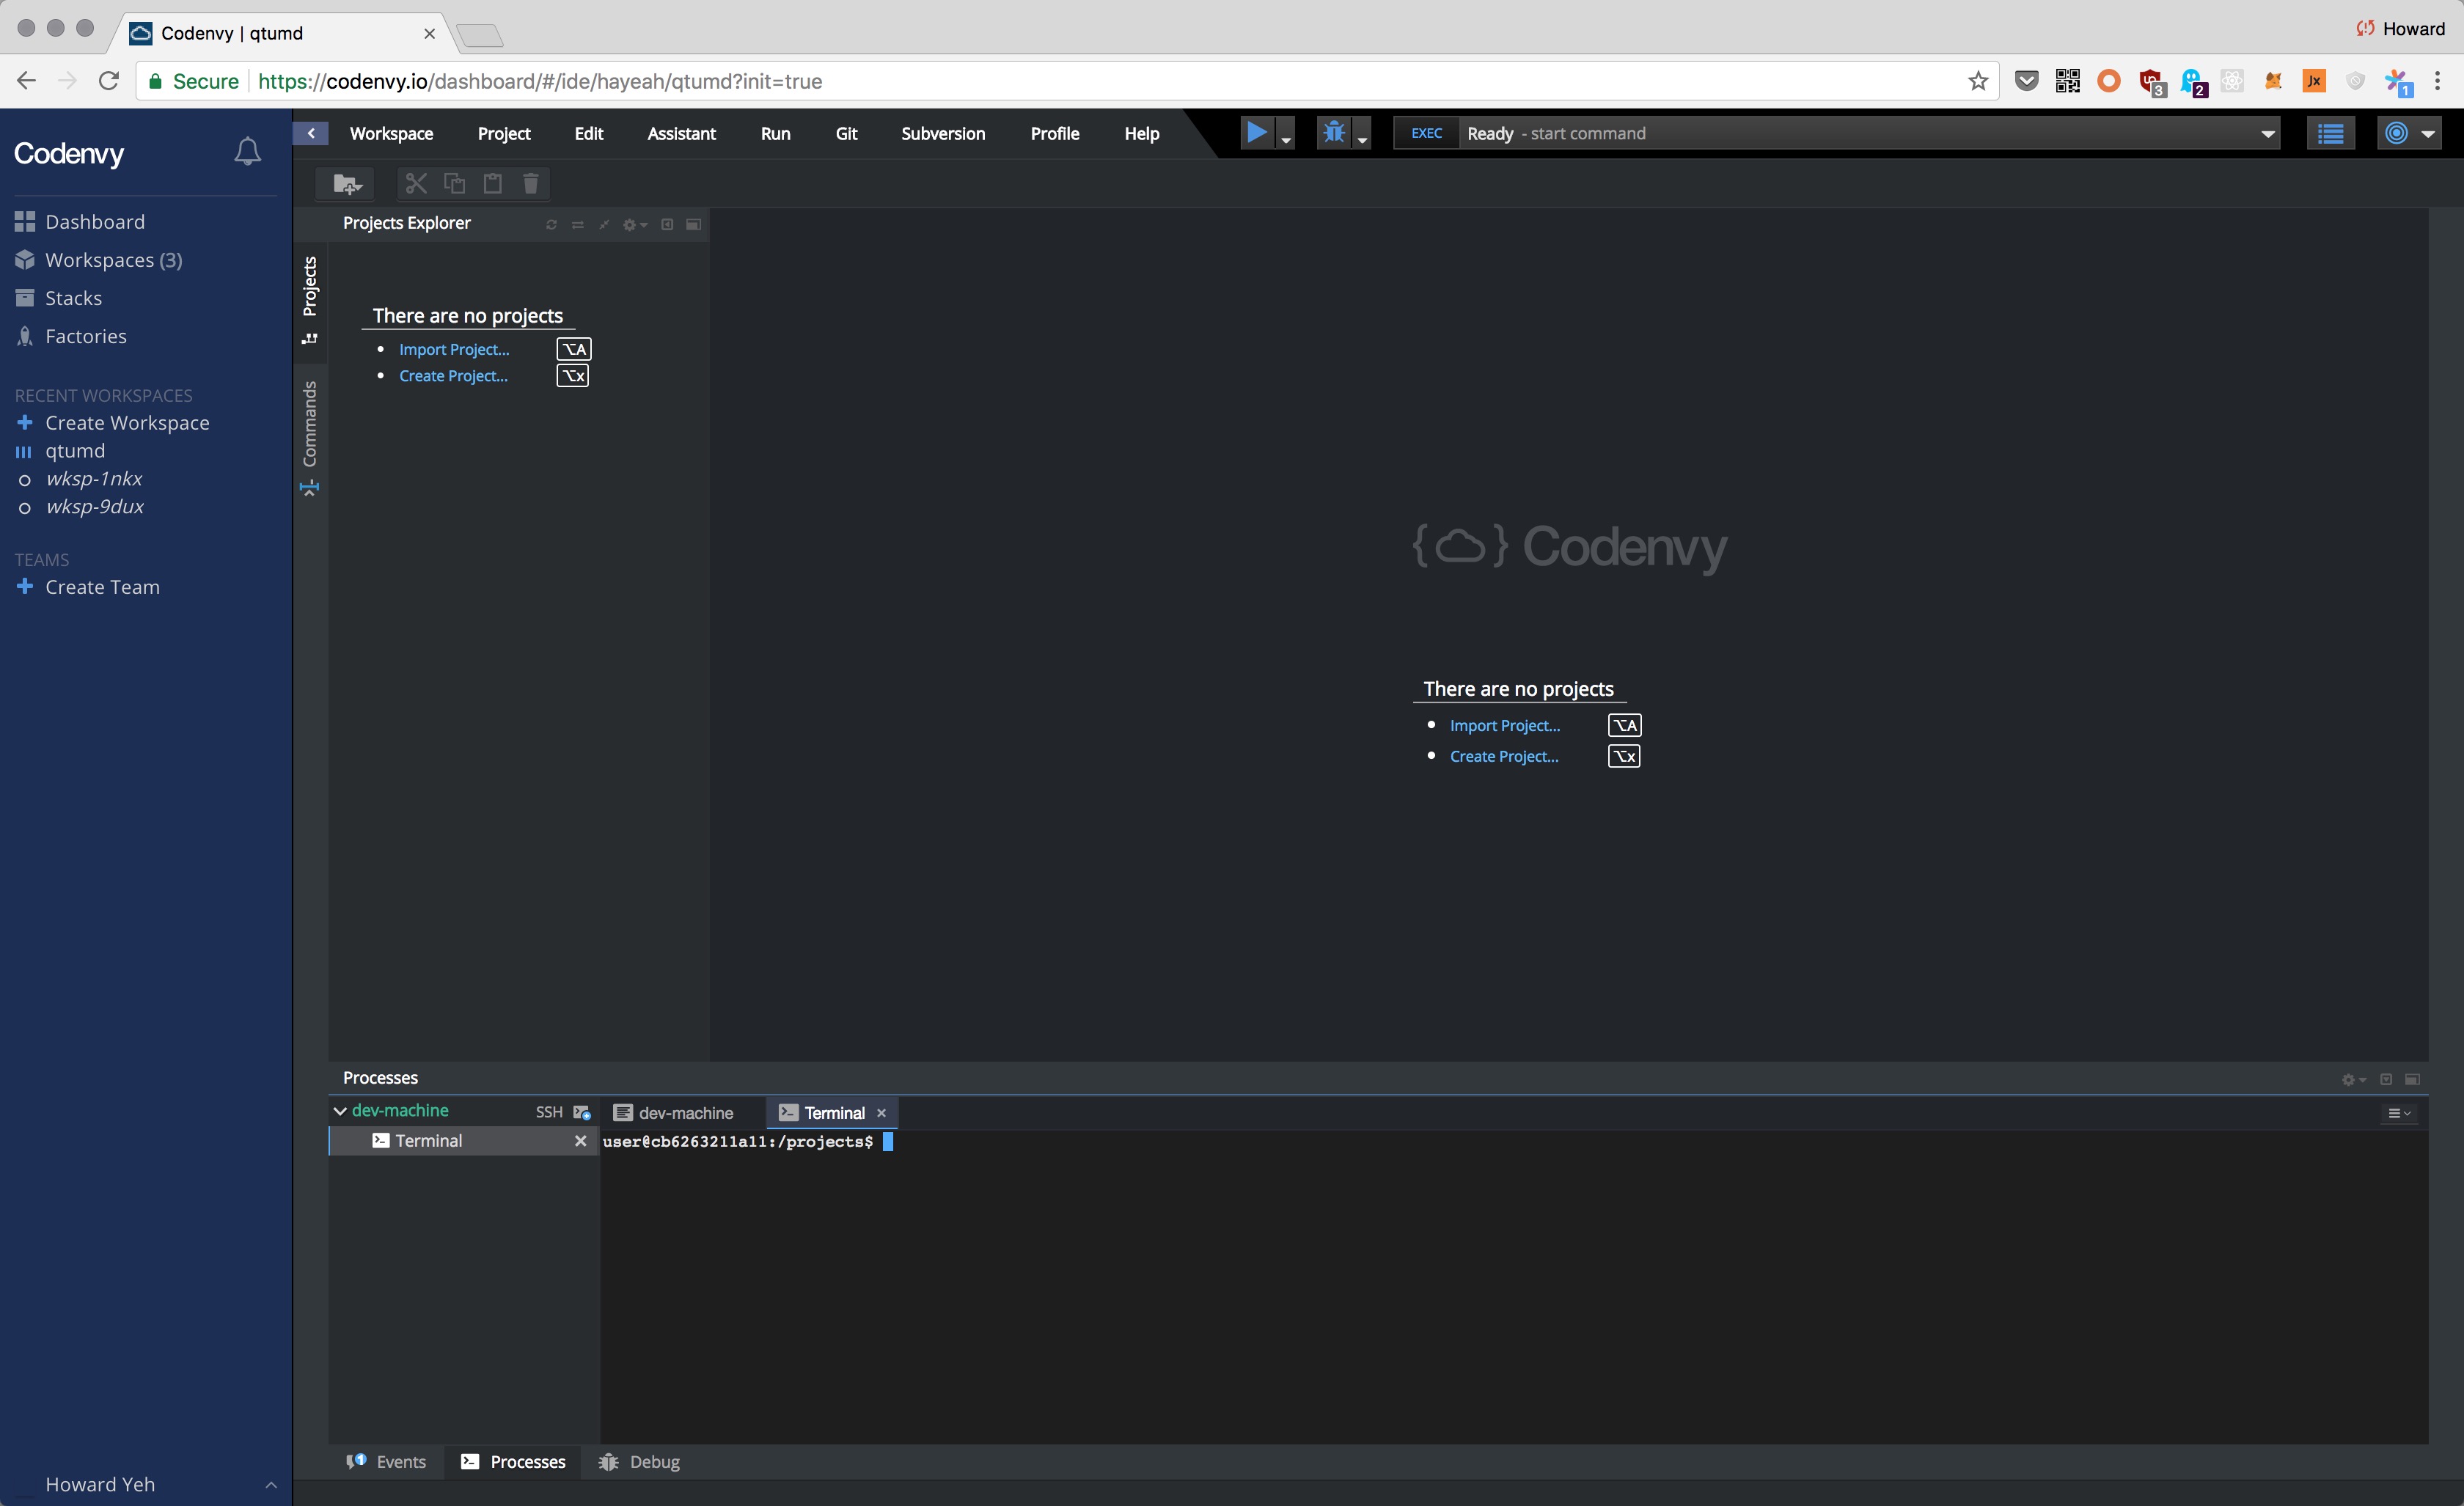The height and width of the screenshot is (1506, 2464).
Task: Maximize the Processes panel
Action: tap(2412, 1079)
